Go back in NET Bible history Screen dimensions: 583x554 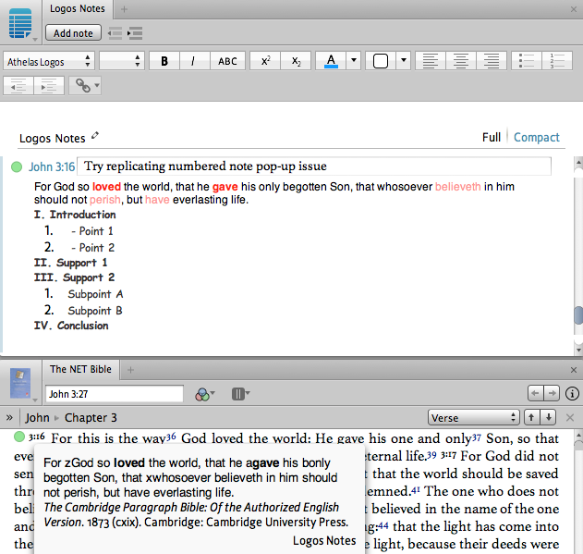point(535,393)
